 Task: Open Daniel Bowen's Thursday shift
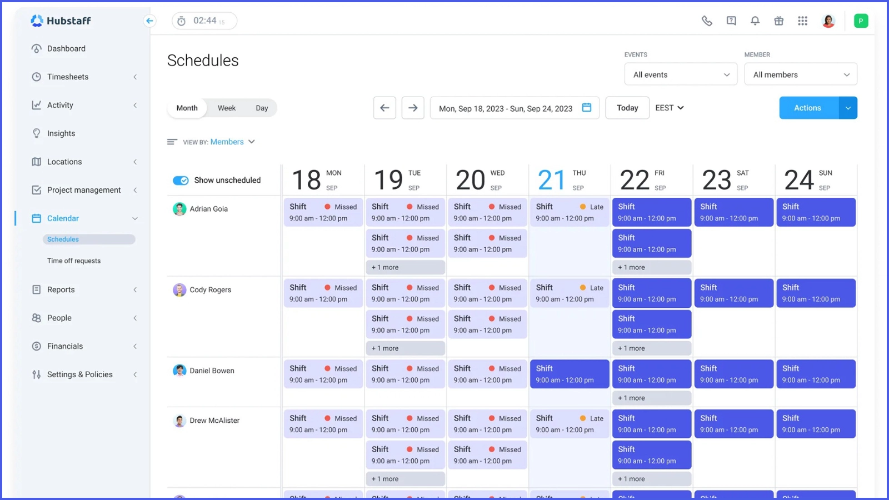570,374
